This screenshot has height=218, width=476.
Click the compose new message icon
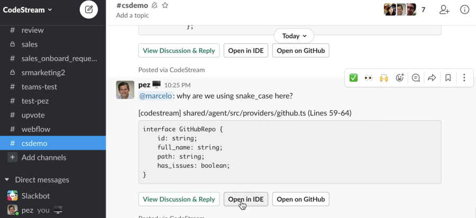(89, 10)
